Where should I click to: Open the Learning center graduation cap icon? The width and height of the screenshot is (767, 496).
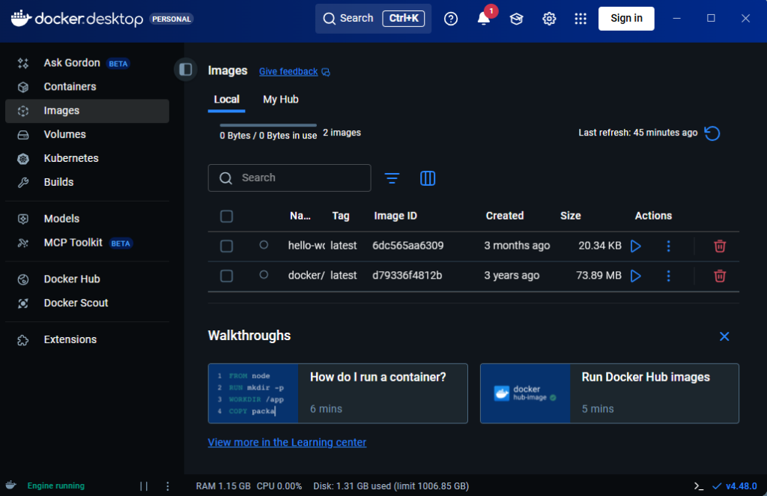(x=516, y=19)
